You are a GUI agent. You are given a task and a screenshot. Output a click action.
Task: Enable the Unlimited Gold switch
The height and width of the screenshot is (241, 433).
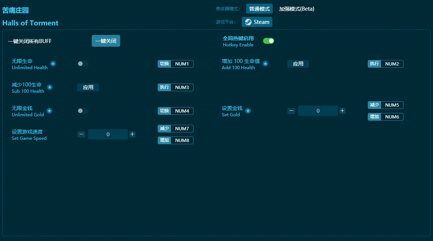tap(83, 111)
